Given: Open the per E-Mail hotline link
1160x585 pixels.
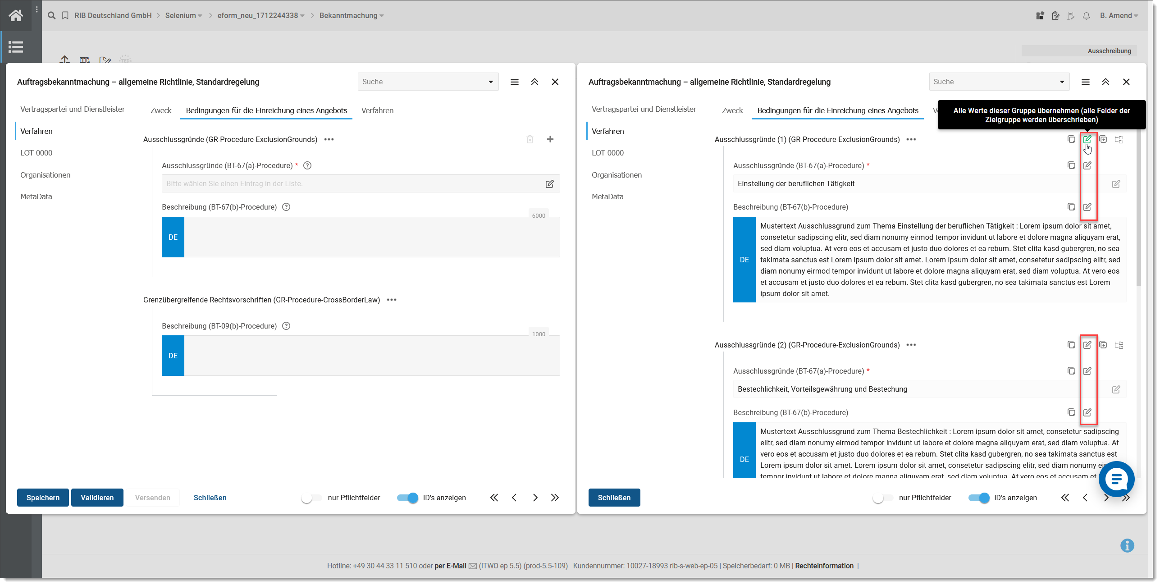Looking at the screenshot, I should 450,566.
